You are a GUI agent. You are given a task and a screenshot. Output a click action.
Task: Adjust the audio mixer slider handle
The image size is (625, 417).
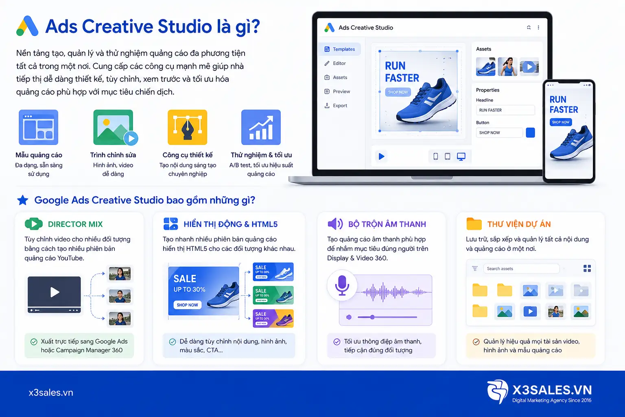tap(372, 317)
